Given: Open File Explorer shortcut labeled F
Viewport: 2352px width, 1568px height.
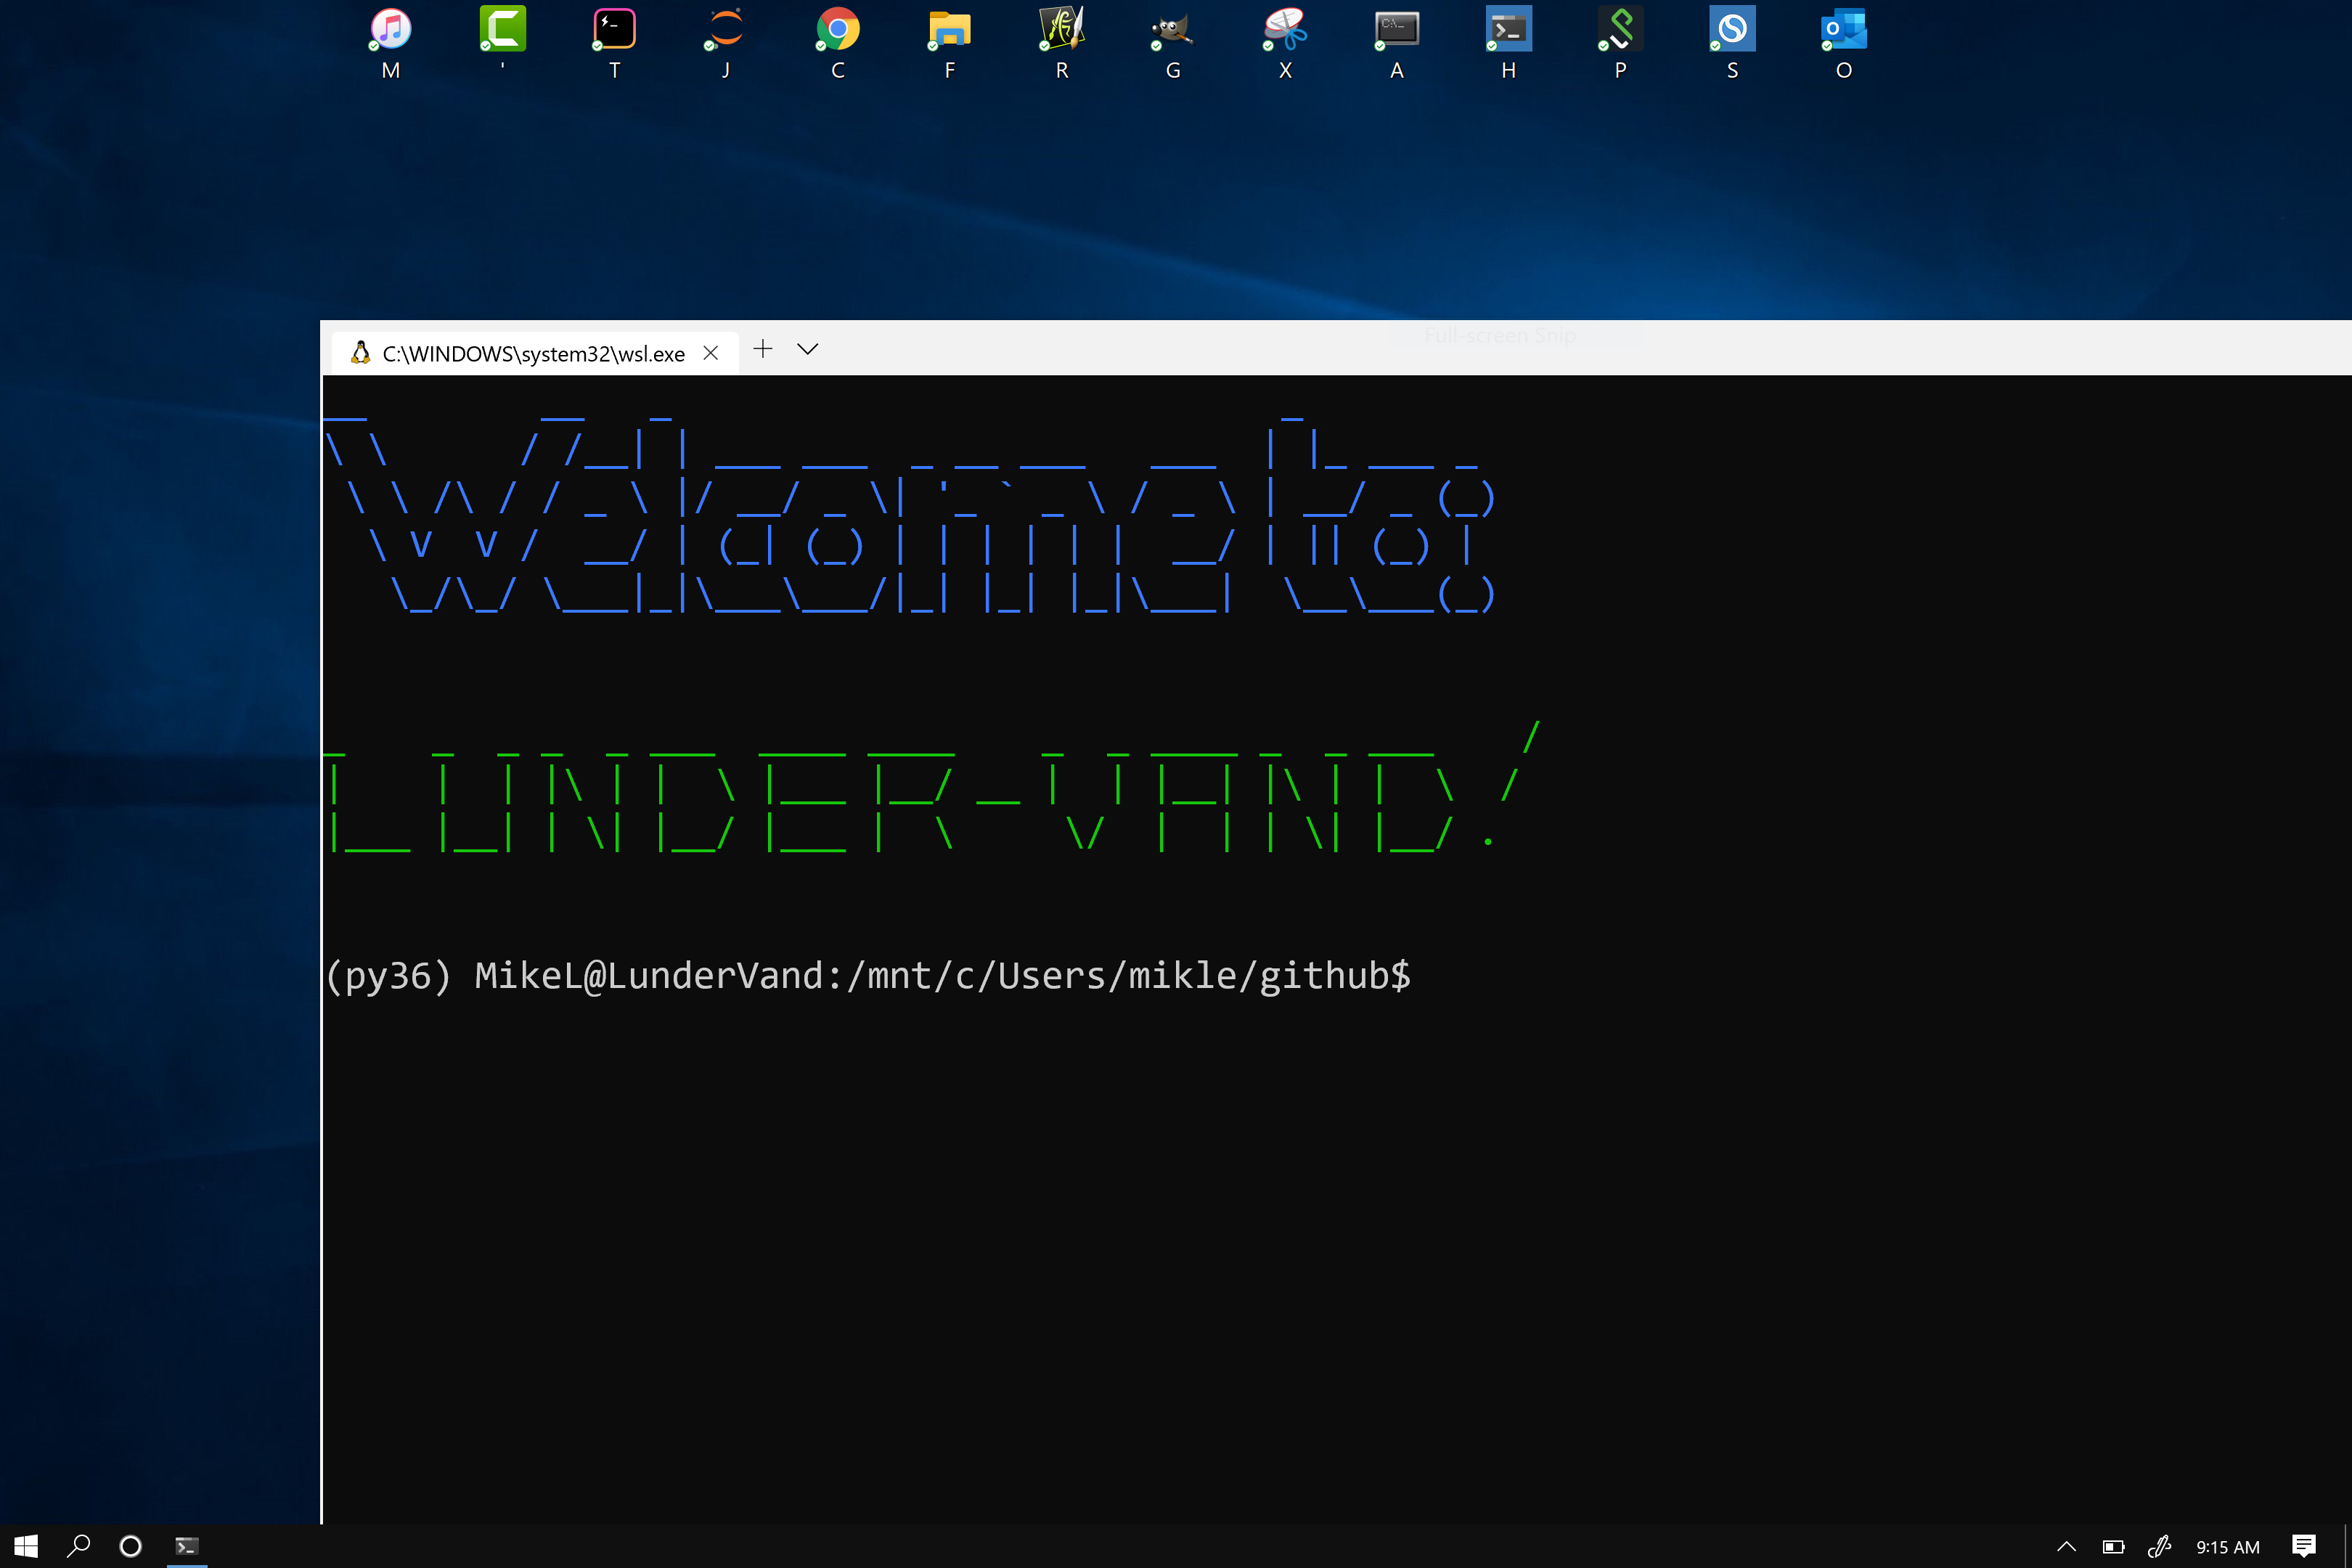Looking at the screenshot, I should point(949,30).
